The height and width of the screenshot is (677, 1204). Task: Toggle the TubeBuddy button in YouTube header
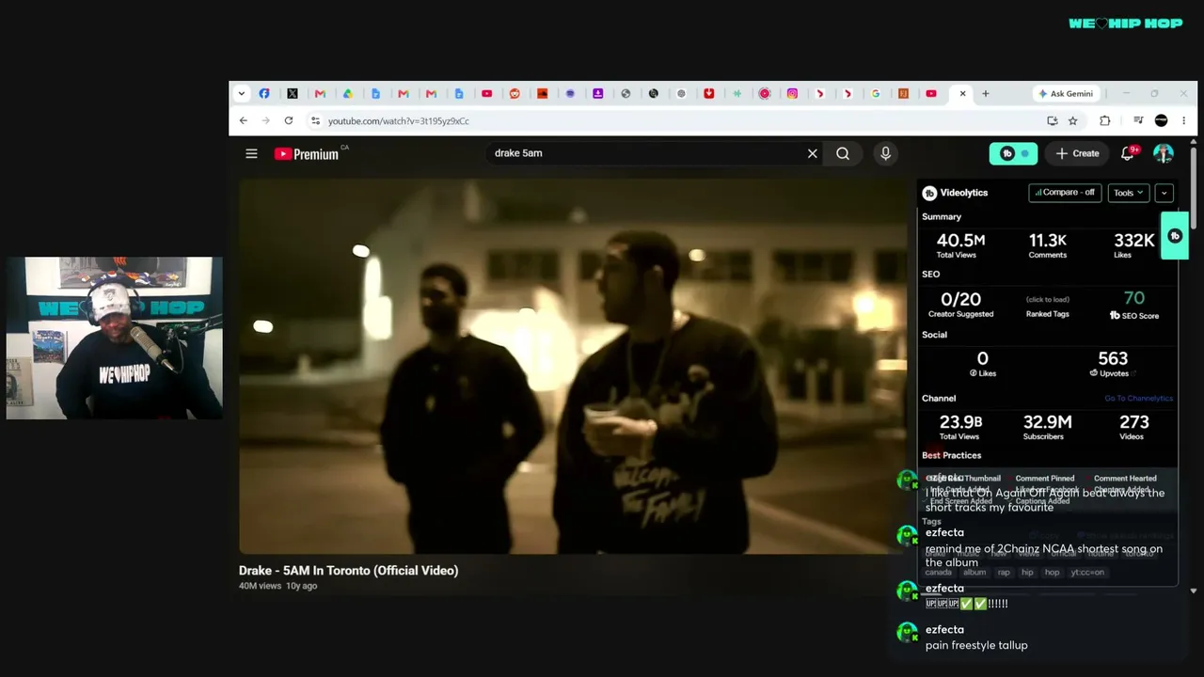tap(1013, 153)
